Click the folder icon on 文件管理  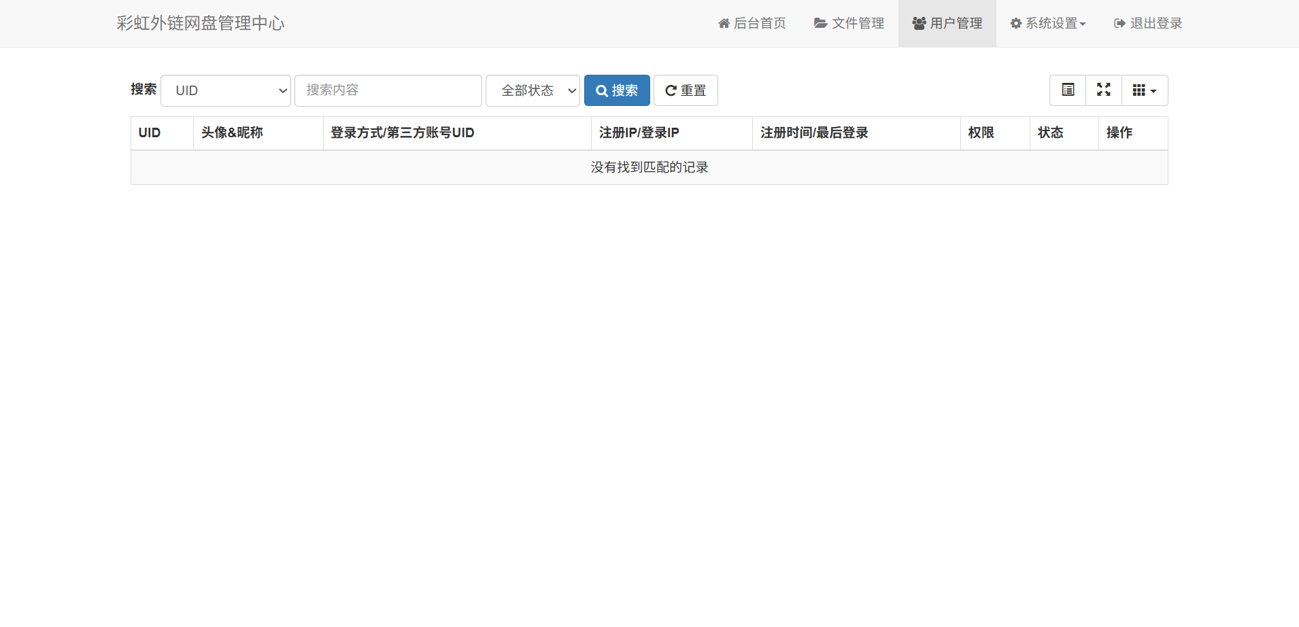tap(820, 22)
